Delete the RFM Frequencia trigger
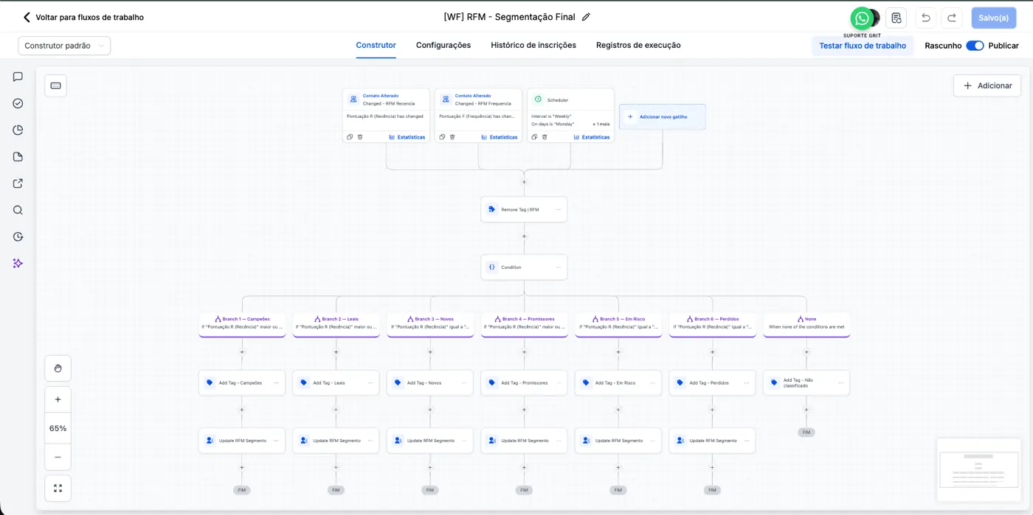 tap(452, 137)
